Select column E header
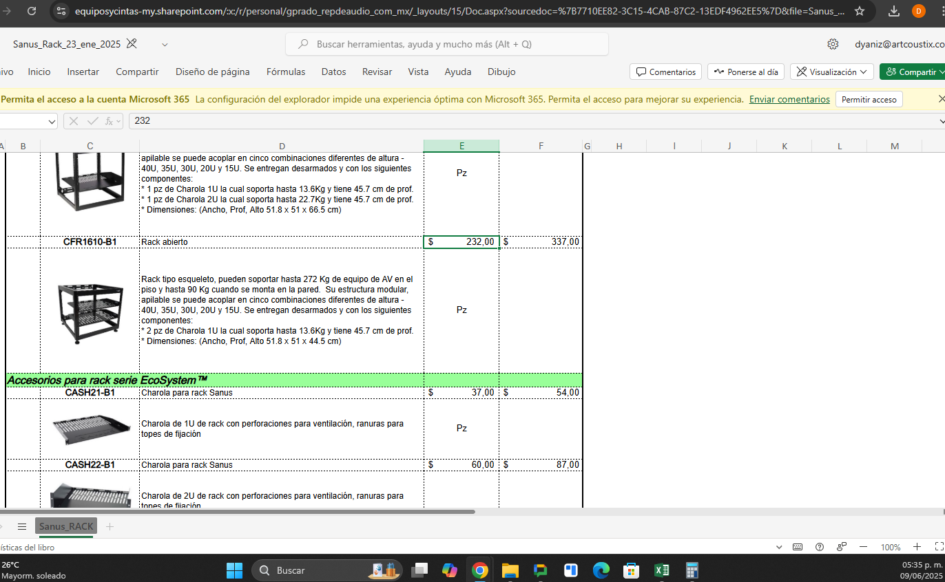 [461, 146]
